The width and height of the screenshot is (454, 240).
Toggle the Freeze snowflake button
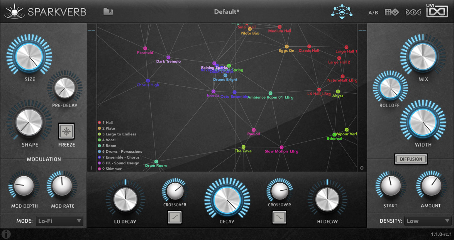click(x=66, y=132)
